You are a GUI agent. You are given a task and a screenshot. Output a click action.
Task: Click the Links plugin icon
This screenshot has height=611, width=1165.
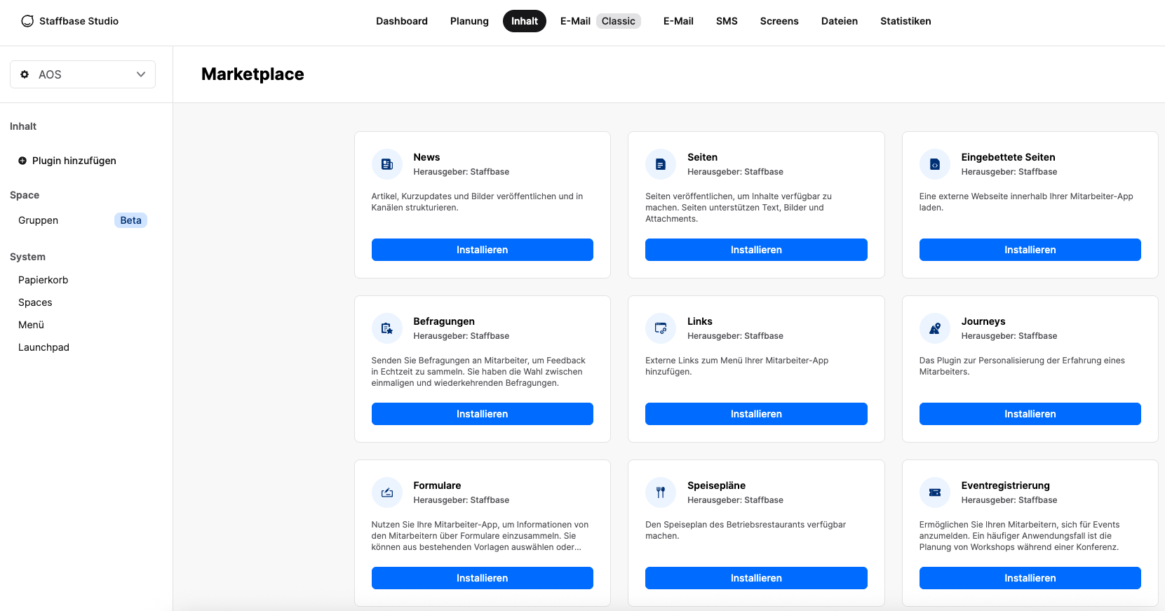pos(661,328)
